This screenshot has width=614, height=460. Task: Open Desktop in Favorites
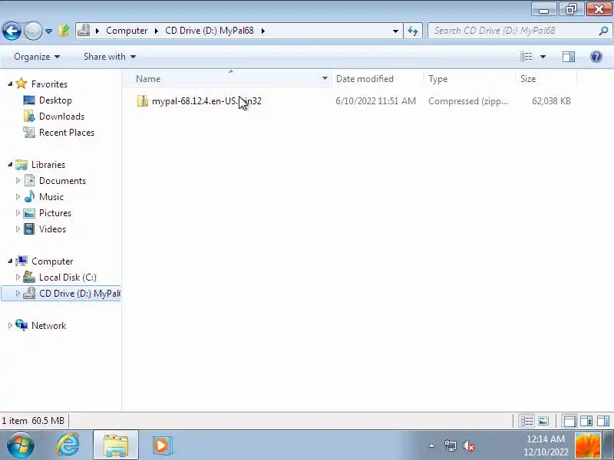(55, 100)
